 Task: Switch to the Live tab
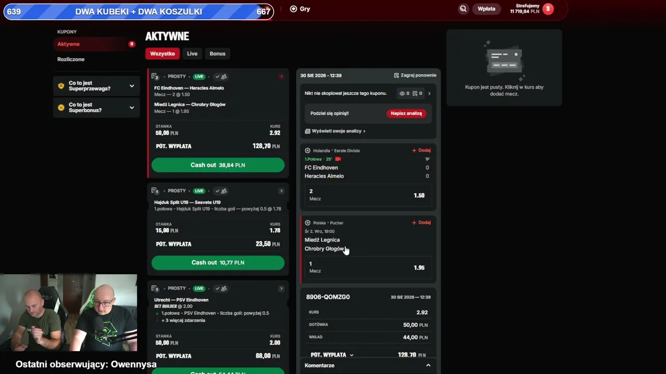pyautogui.click(x=193, y=54)
